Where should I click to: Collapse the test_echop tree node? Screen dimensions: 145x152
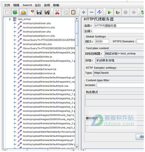pyautogui.click(x=10, y=19)
